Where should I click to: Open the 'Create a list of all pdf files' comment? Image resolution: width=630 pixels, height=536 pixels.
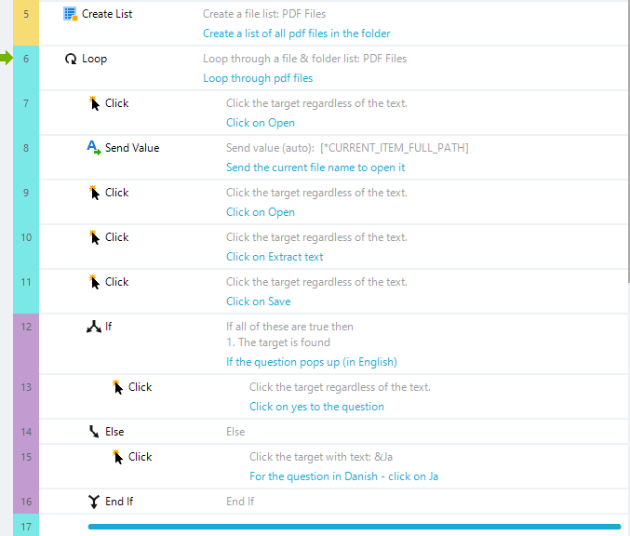(297, 33)
